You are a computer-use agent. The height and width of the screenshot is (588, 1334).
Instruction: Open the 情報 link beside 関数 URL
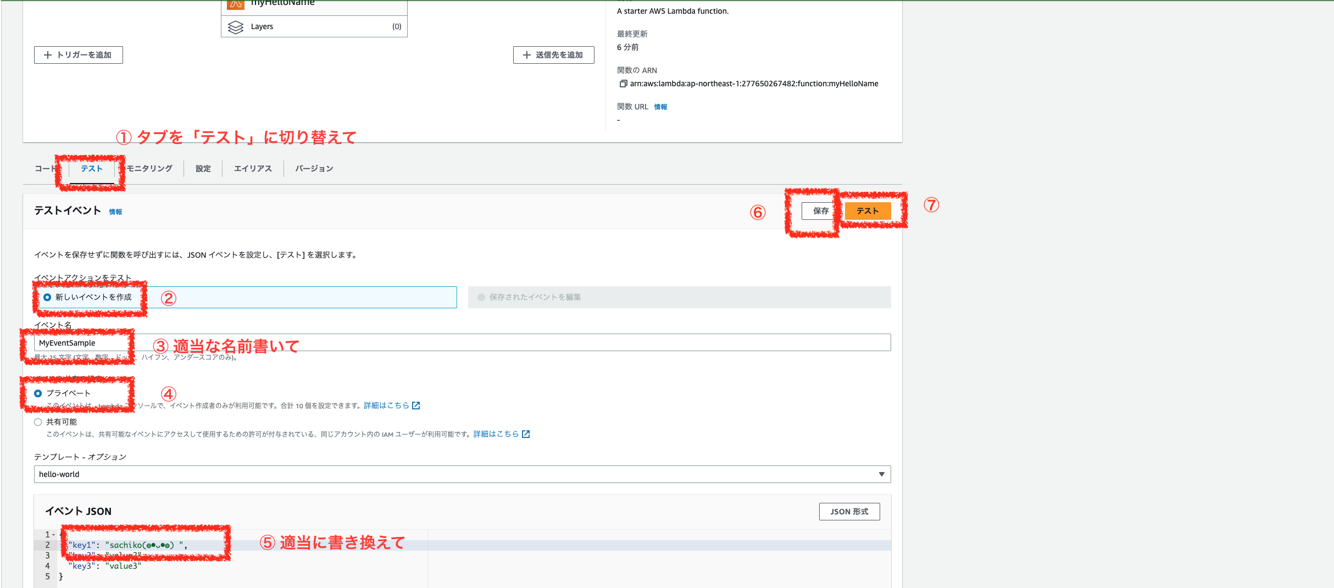(x=660, y=107)
